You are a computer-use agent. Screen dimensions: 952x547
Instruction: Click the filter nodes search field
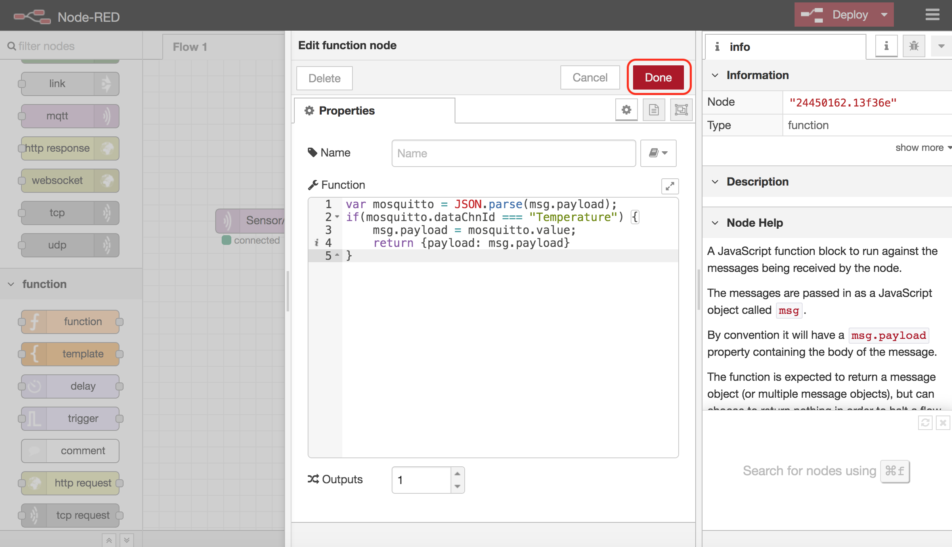(x=71, y=46)
